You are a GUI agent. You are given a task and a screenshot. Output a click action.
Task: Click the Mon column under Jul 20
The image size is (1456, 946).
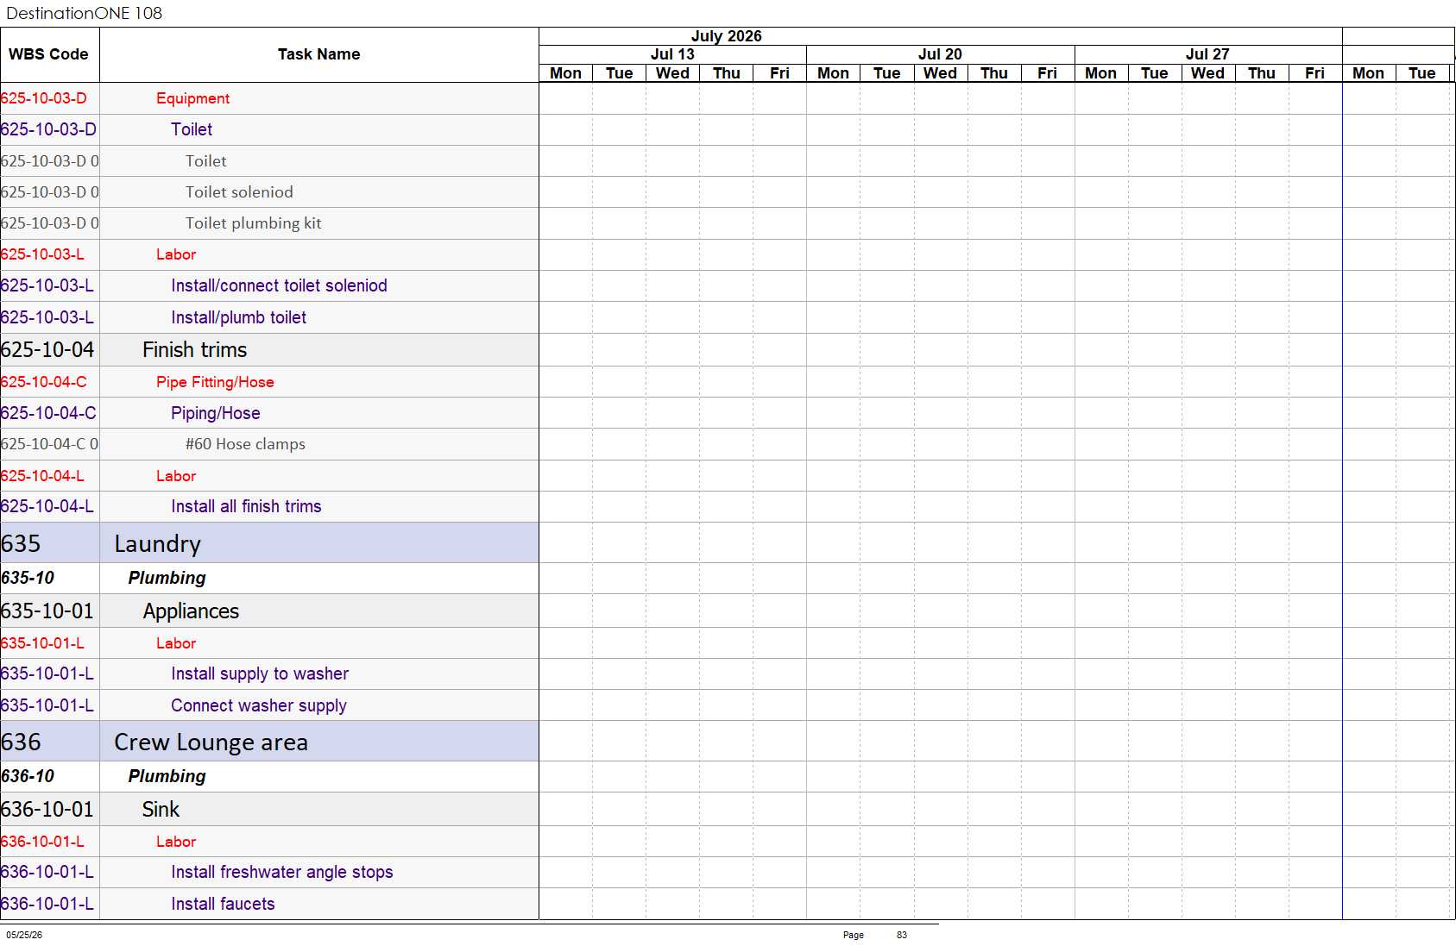tap(833, 73)
